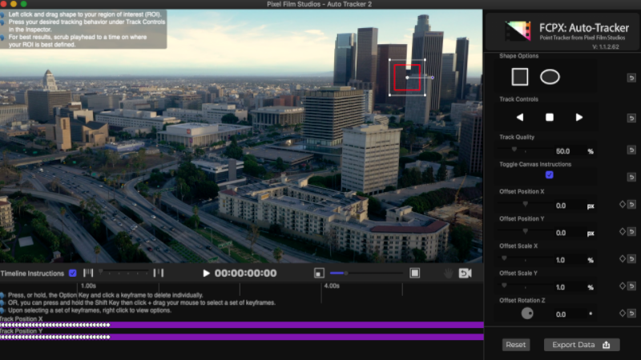
Task: Uncheck Toggle Canvas Instructions checkbox
Action: (x=550, y=175)
